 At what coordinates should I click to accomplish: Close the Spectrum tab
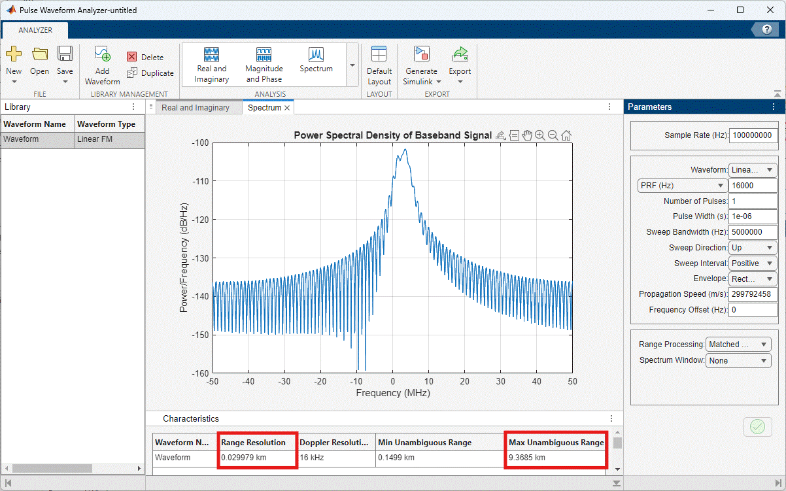click(287, 108)
